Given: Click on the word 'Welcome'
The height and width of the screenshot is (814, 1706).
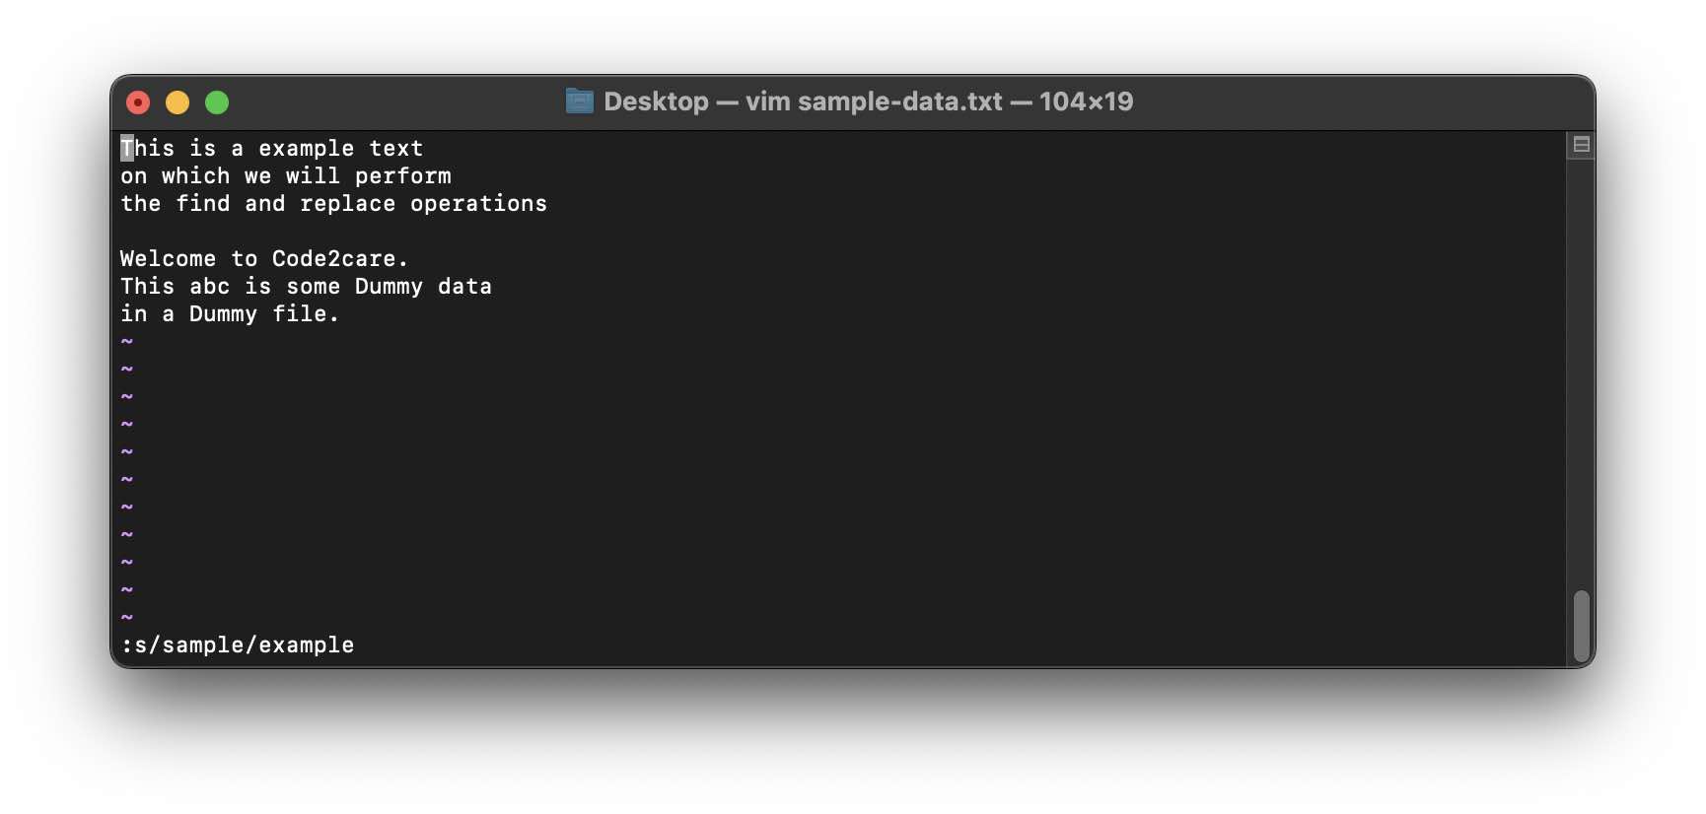Looking at the screenshot, I should coord(168,259).
